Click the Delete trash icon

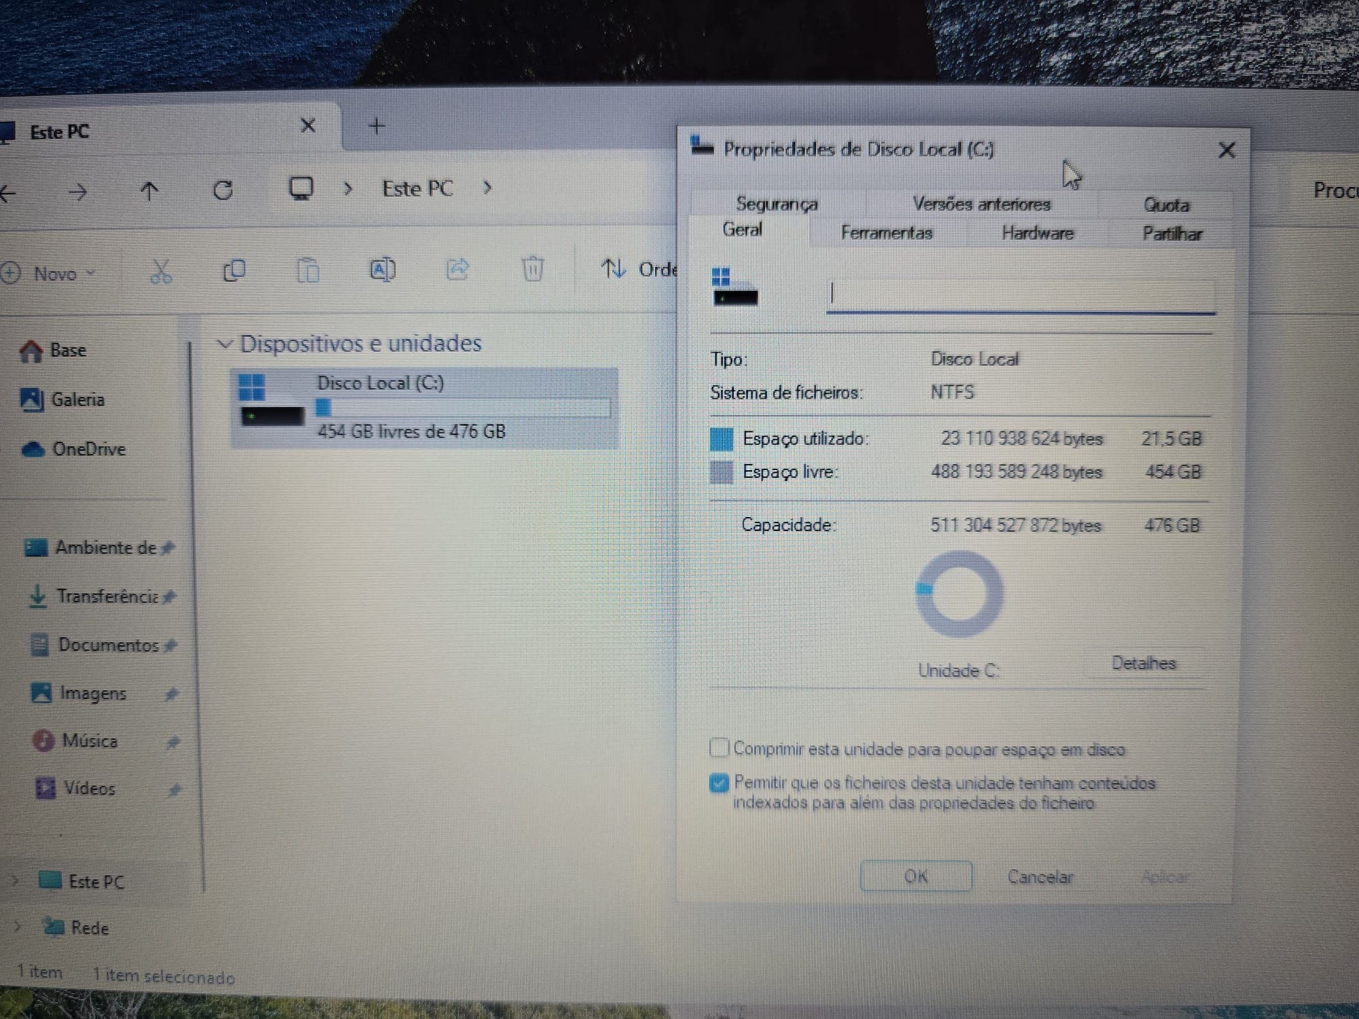tap(533, 268)
